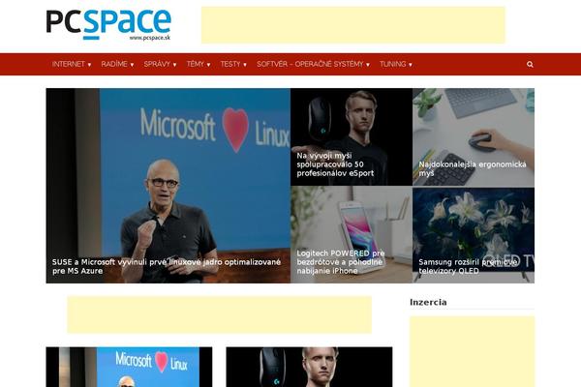Click the www.pcspace.sk text under logo

click(x=150, y=38)
